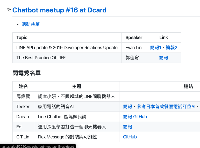Click the C.T.Lin name cell

tap(23, 137)
